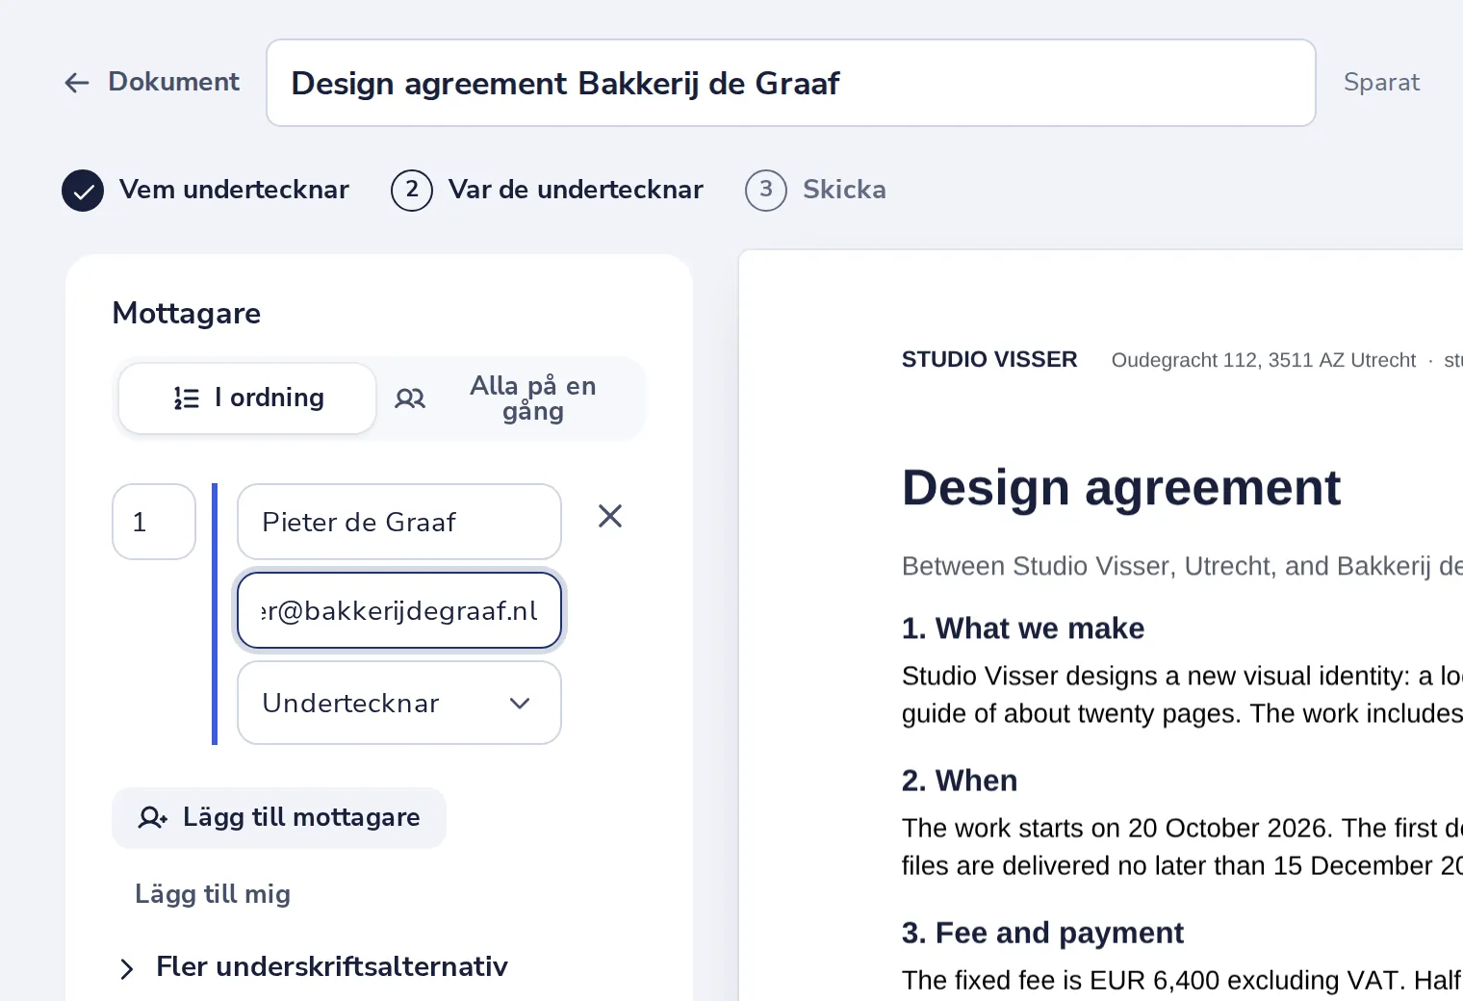1463x1001 pixels.
Task: Click the chevron arrow in role dropdown
Action: tap(520, 704)
